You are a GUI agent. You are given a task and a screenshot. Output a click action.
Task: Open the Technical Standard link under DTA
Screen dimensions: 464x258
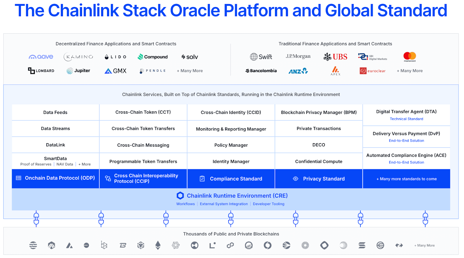point(406,119)
